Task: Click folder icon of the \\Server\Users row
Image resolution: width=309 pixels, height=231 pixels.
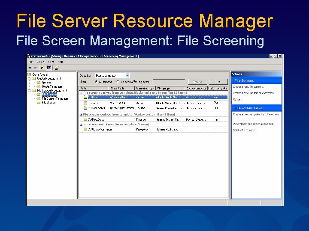Action: [85, 97]
